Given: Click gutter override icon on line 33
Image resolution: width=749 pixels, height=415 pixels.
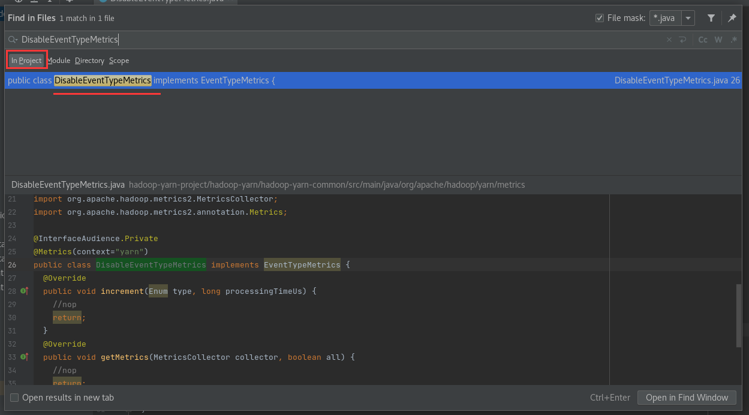Looking at the screenshot, I should (25, 357).
